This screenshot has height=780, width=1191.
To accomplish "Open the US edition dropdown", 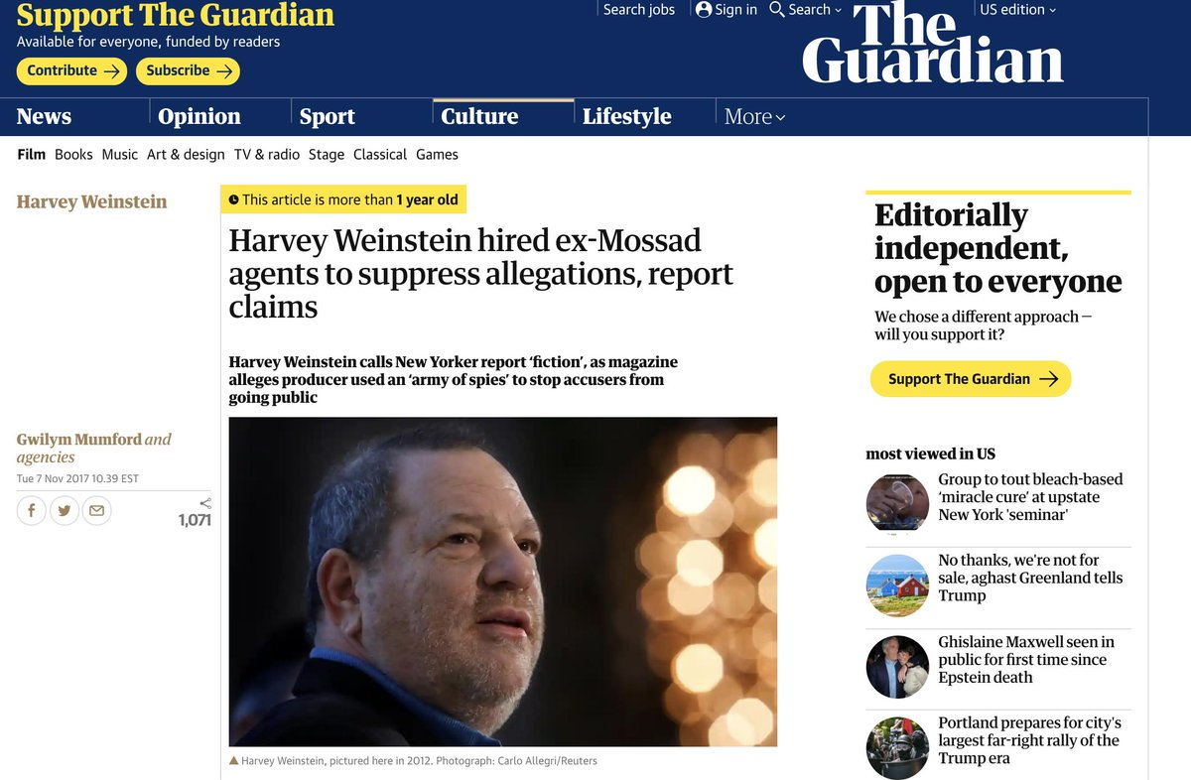I will click(x=1018, y=10).
